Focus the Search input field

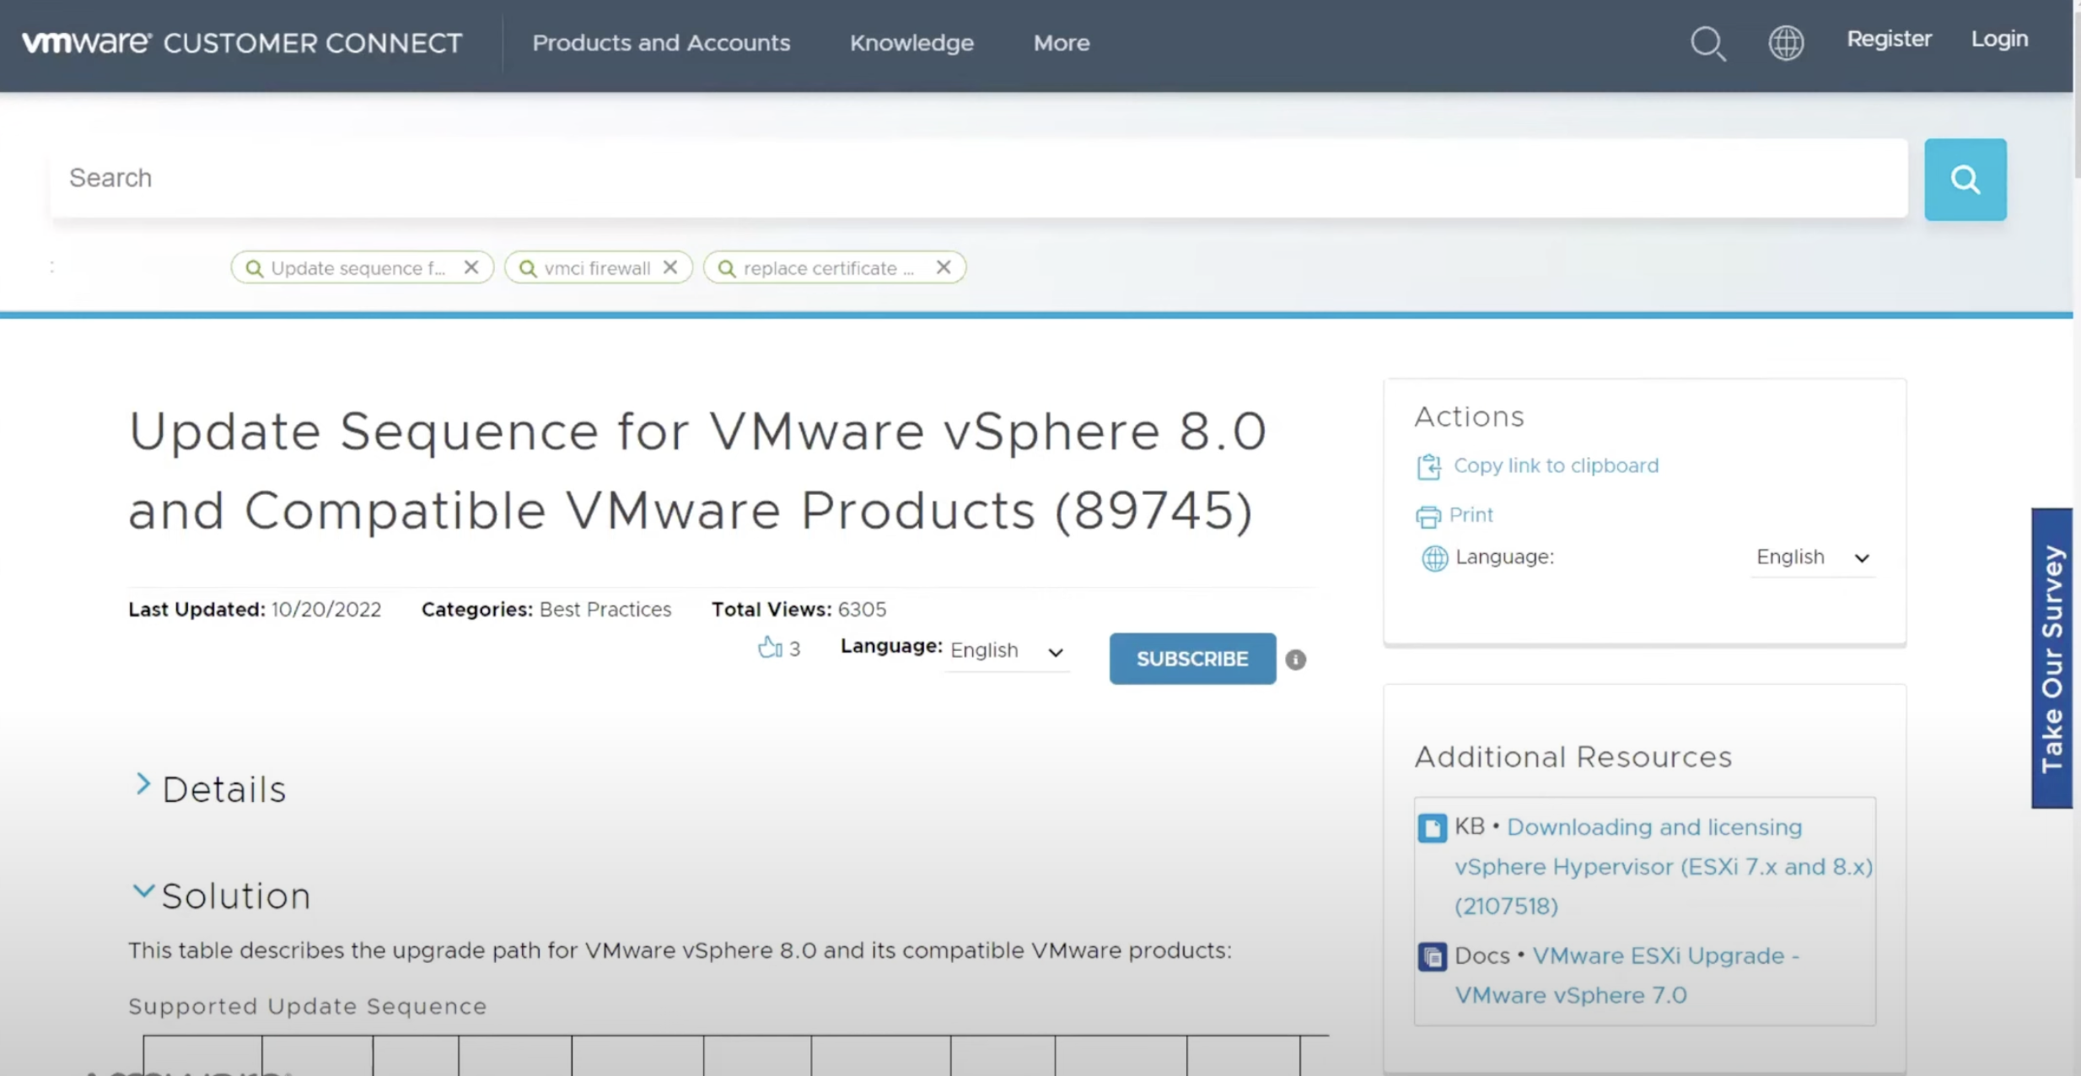pyautogui.click(x=979, y=178)
